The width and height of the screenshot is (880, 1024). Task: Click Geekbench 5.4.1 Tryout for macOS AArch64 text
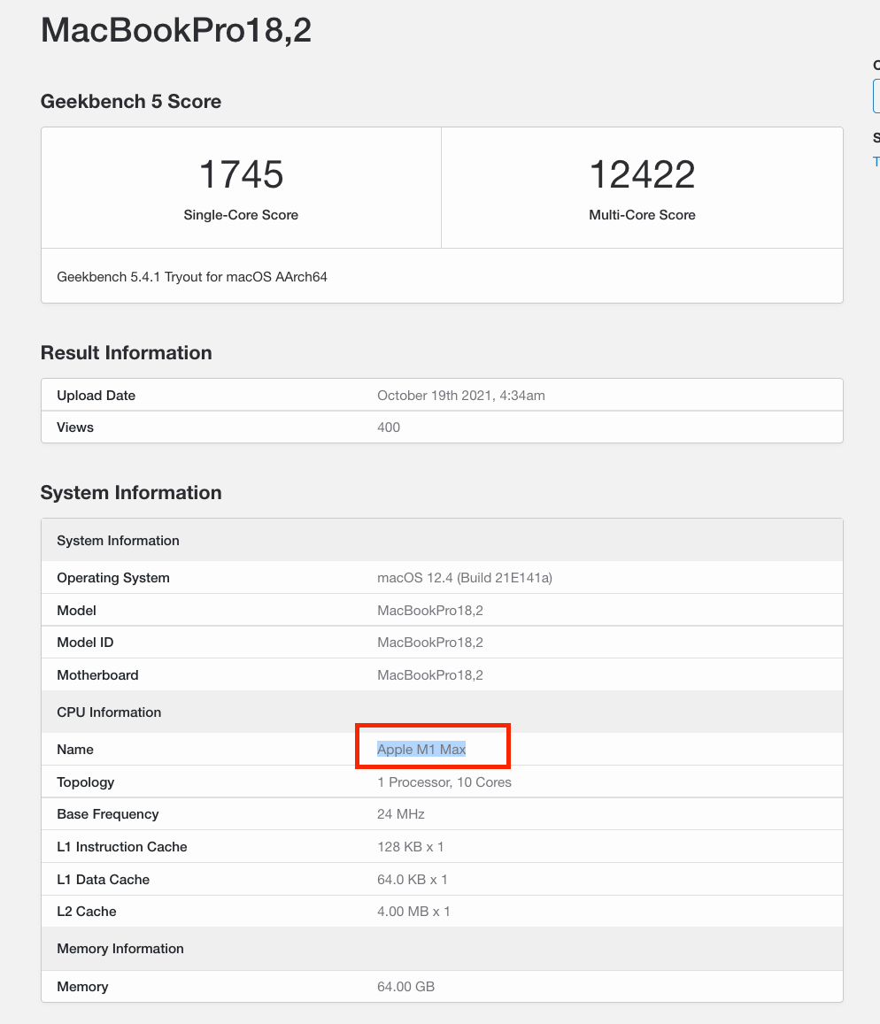pos(192,277)
